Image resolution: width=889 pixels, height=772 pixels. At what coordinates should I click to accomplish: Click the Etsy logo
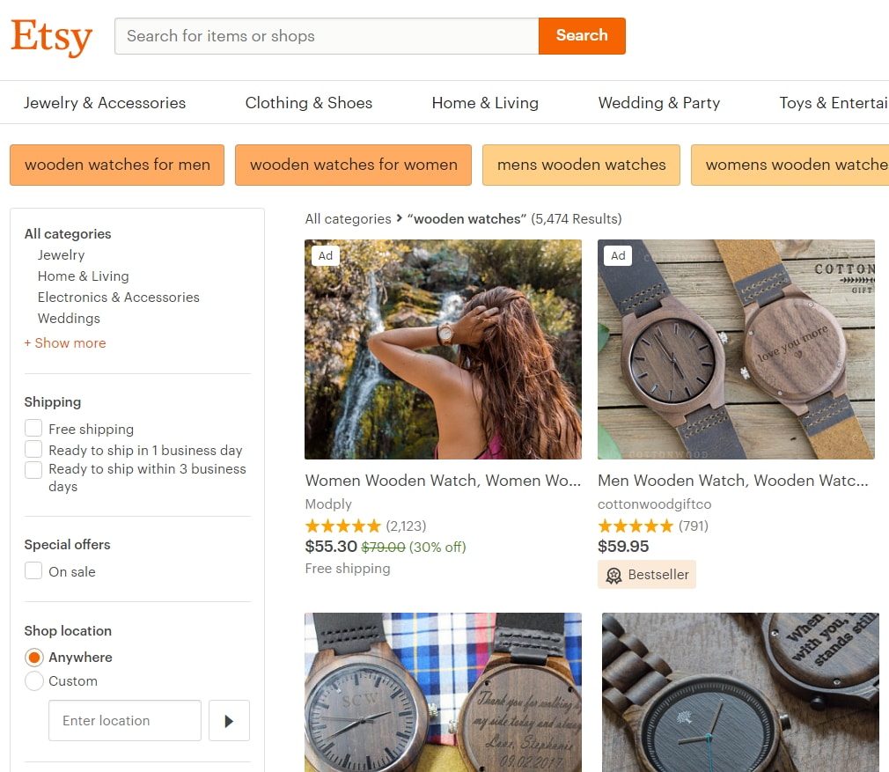coord(52,36)
